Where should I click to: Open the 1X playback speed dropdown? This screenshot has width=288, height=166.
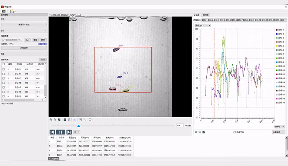coord(77,132)
